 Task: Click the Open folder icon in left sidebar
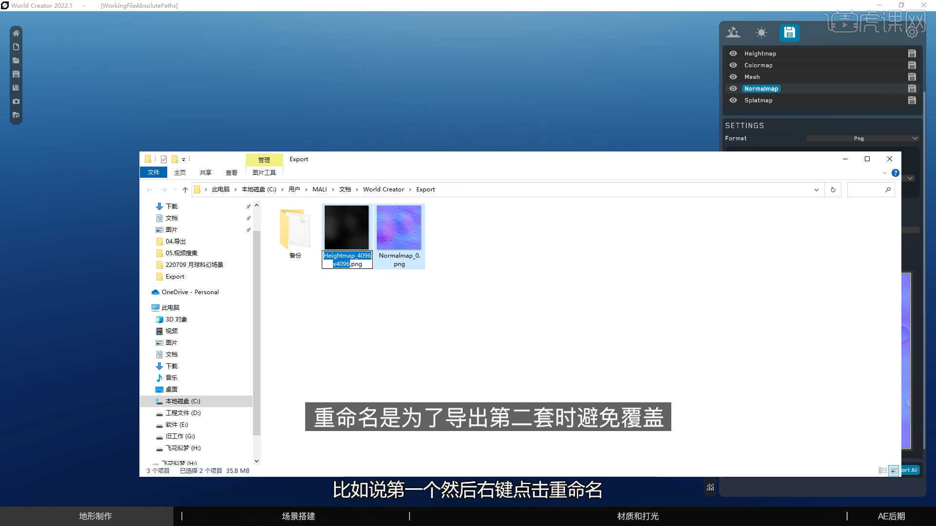pyautogui.click(x=16, y=60)
